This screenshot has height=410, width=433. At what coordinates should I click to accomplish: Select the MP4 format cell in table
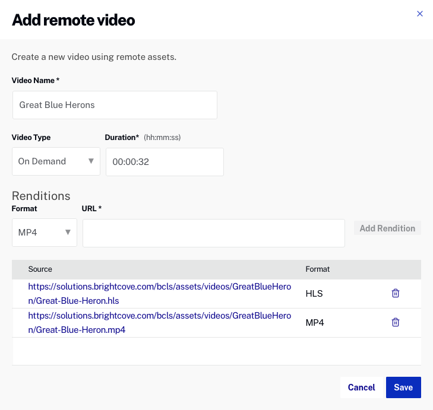tap(314, 323)
